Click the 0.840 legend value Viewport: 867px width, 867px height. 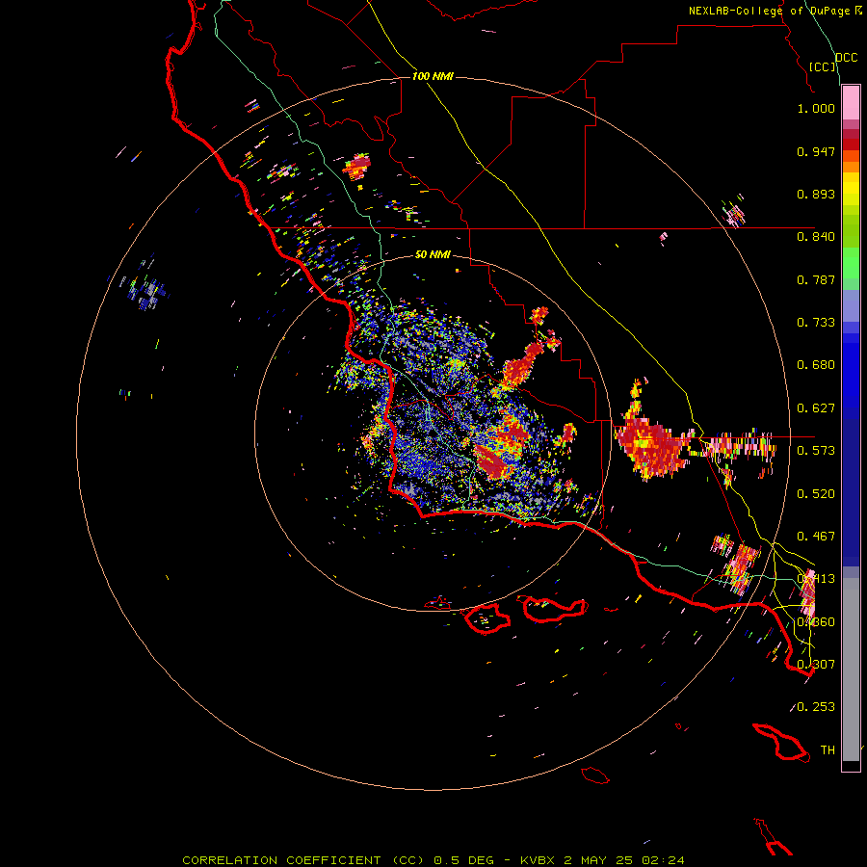(816, 237)
